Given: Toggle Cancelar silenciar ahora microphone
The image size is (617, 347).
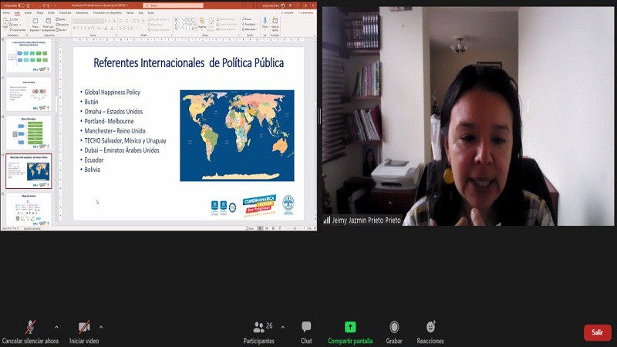Looking at the screenshot, I should point(30,333).
